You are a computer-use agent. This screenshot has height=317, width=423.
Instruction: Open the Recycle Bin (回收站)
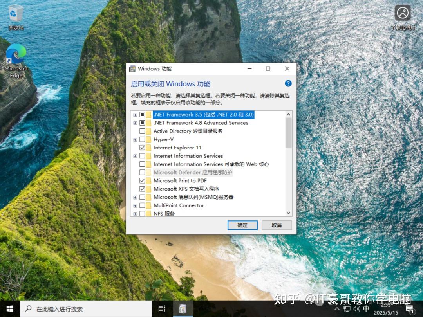[16, 12]
